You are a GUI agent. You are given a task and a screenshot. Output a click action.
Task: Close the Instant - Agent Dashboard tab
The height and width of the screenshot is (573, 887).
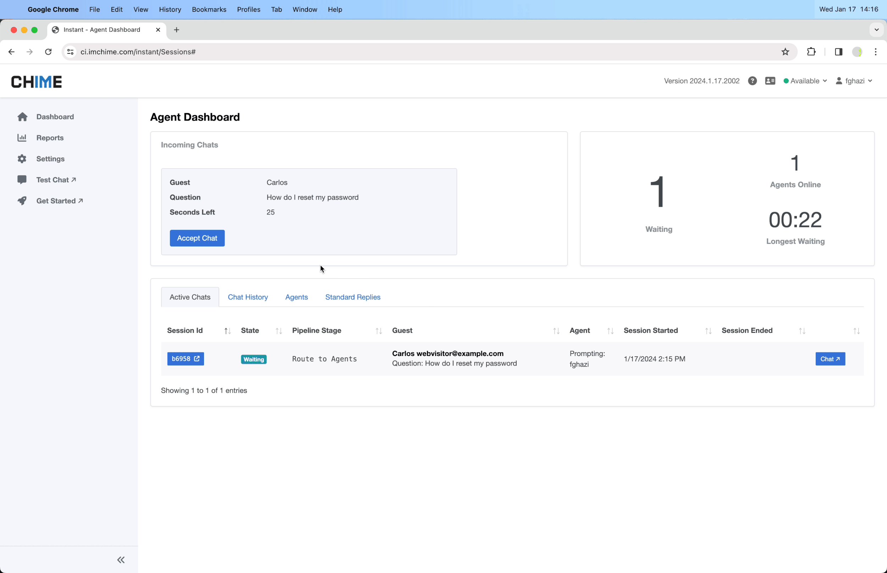[158, 30]
